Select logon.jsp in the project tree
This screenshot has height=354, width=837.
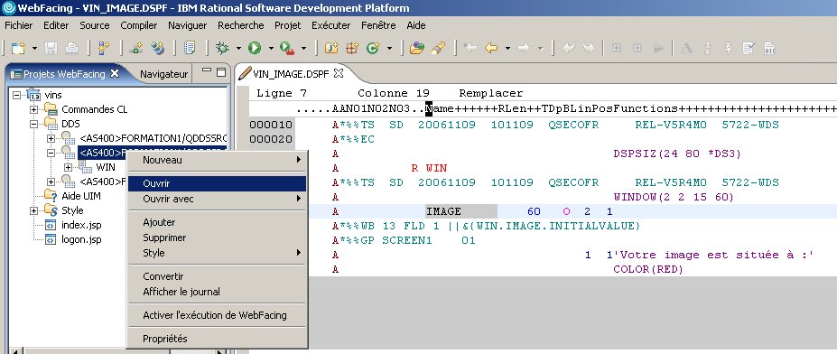click(x=81, y=239)
